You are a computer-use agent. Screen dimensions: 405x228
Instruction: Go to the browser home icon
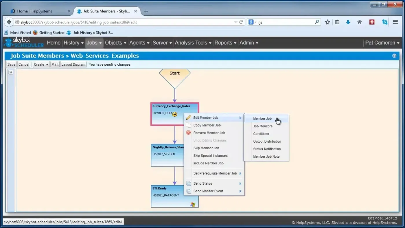click(360, 22)
